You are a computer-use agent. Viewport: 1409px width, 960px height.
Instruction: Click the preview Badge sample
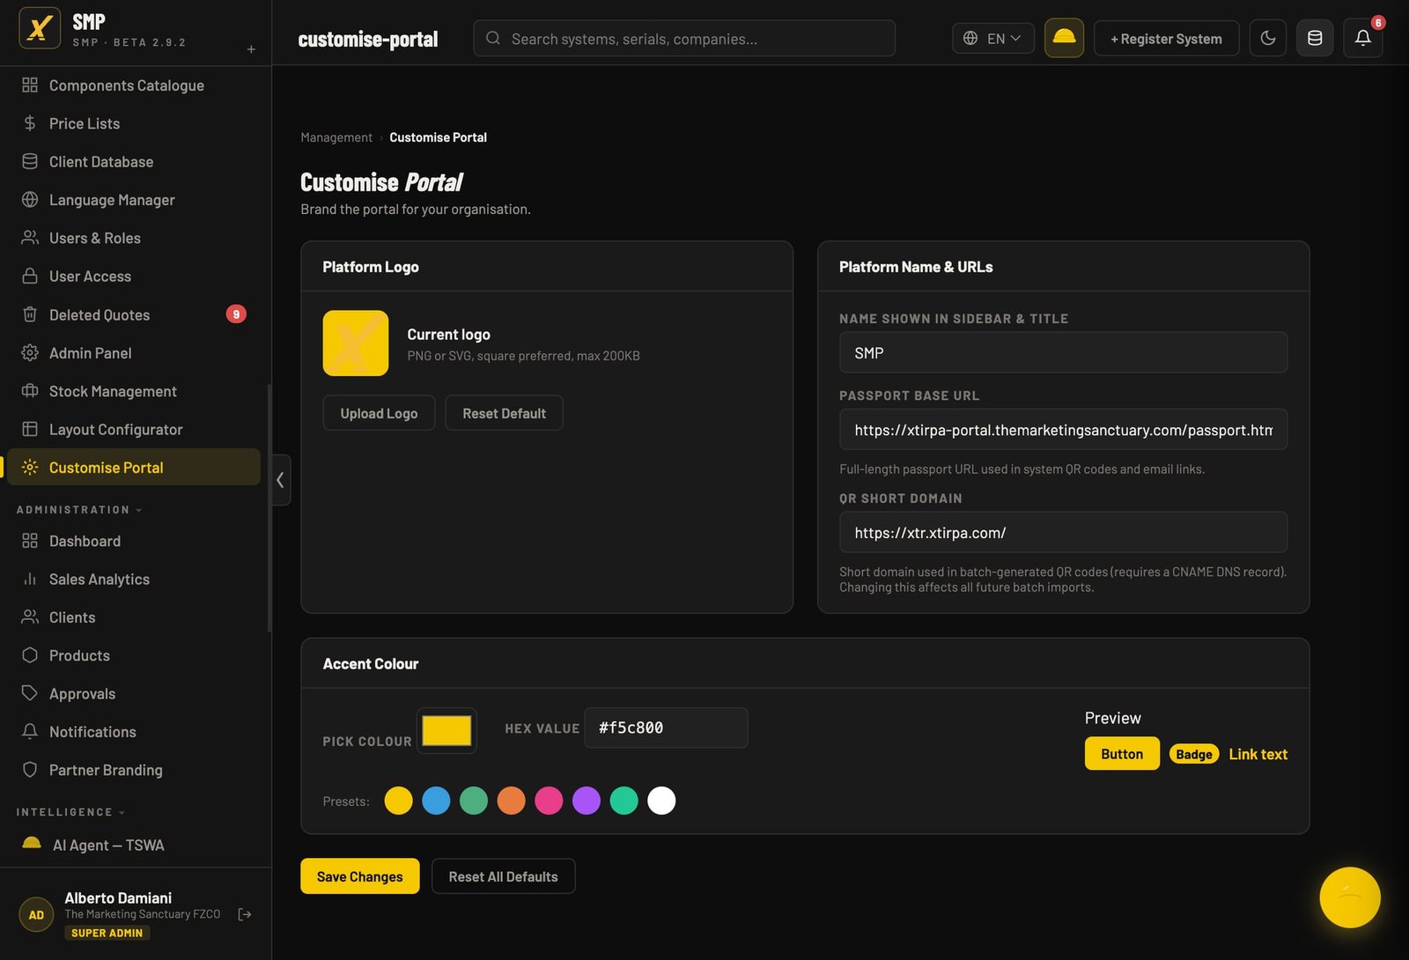(x=1194, y=754)
